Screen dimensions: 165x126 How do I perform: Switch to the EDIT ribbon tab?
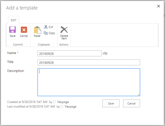[14, 20]
